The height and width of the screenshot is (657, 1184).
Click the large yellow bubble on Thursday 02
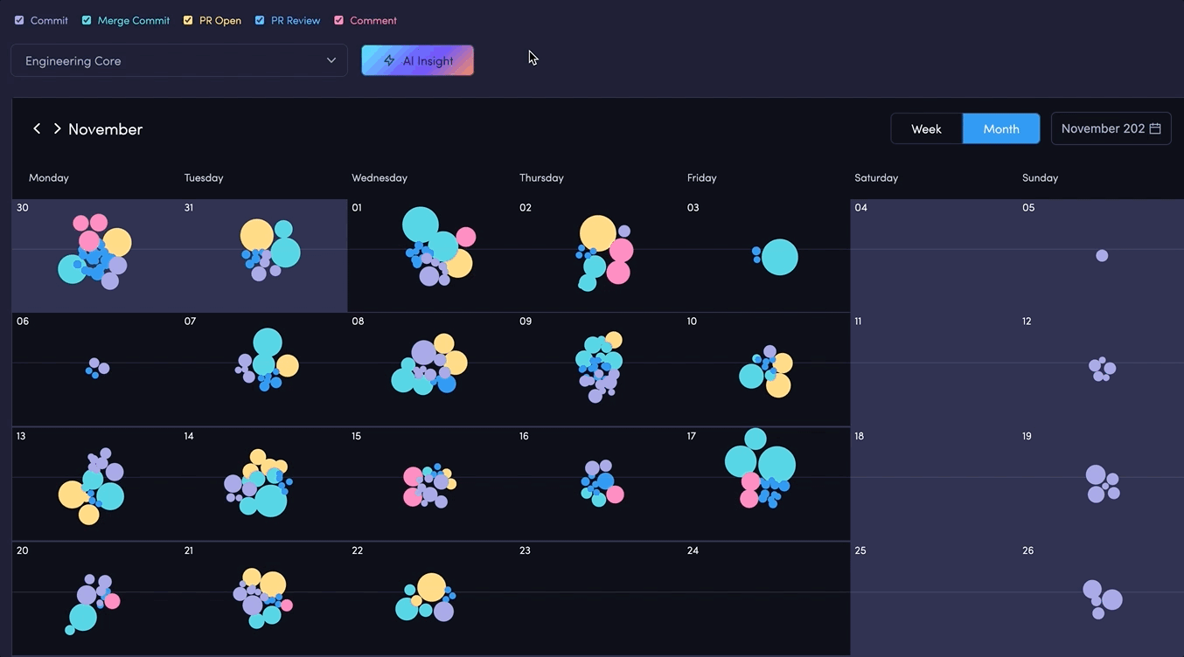click(597, 232)
